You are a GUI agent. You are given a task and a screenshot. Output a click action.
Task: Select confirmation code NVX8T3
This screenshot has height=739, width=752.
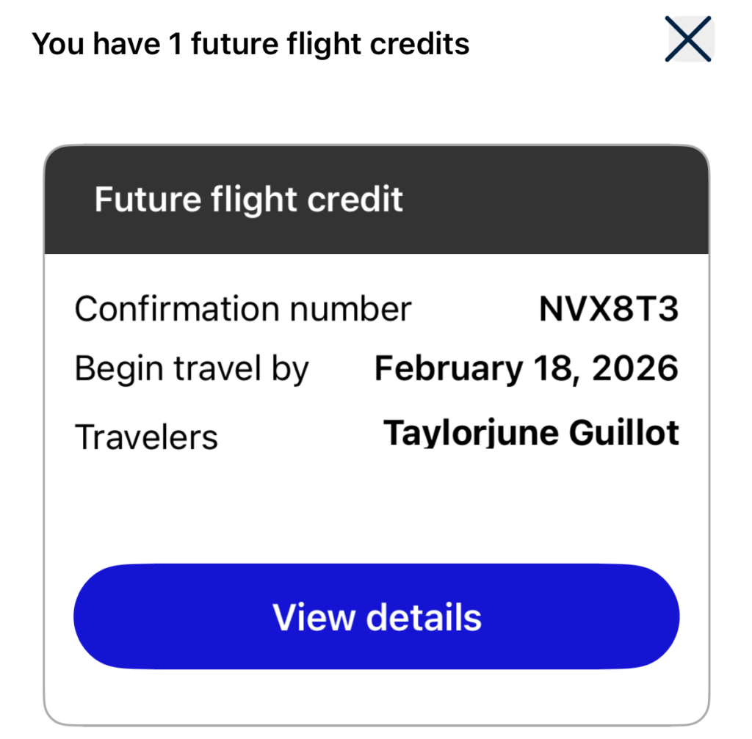click(609, 309)
